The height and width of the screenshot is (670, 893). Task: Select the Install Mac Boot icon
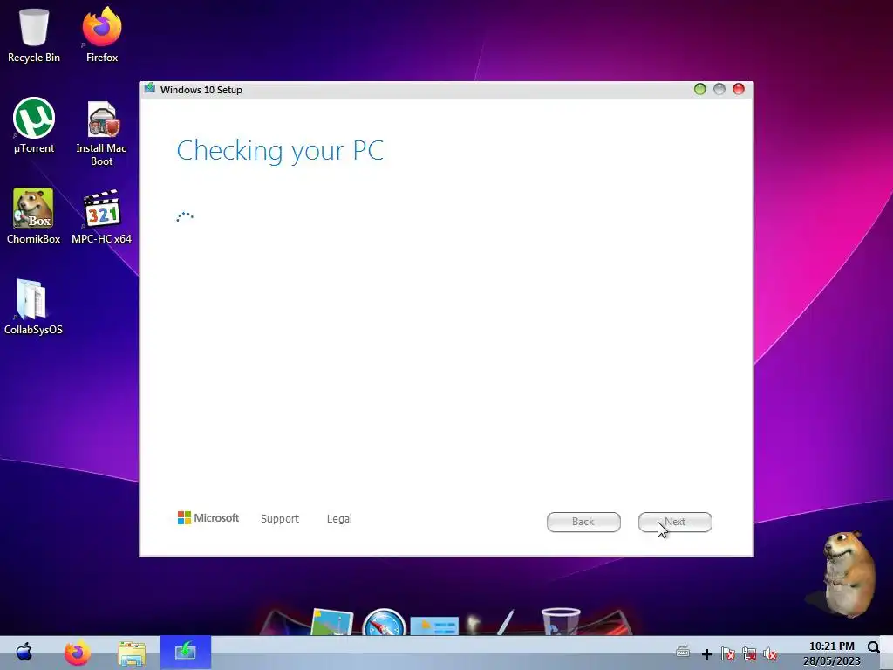[101, 133]
